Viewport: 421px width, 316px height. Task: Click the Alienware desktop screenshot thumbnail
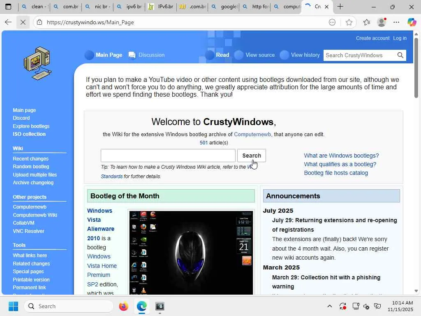pos(191,253)
